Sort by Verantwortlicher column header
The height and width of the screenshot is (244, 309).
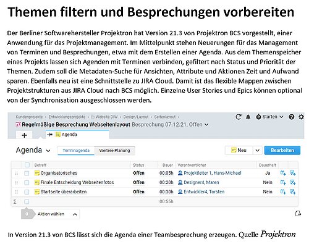(x=192, y=165)
